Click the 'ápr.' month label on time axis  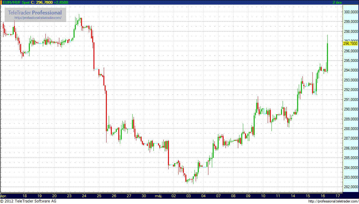point(4,196)
